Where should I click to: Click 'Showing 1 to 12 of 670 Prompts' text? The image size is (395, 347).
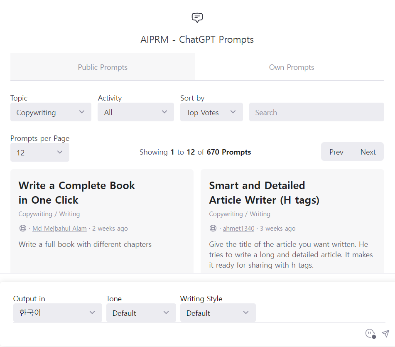(195, 152)
